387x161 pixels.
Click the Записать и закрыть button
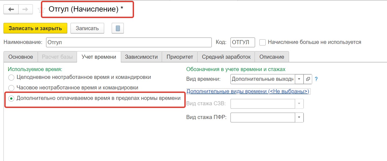35,28
